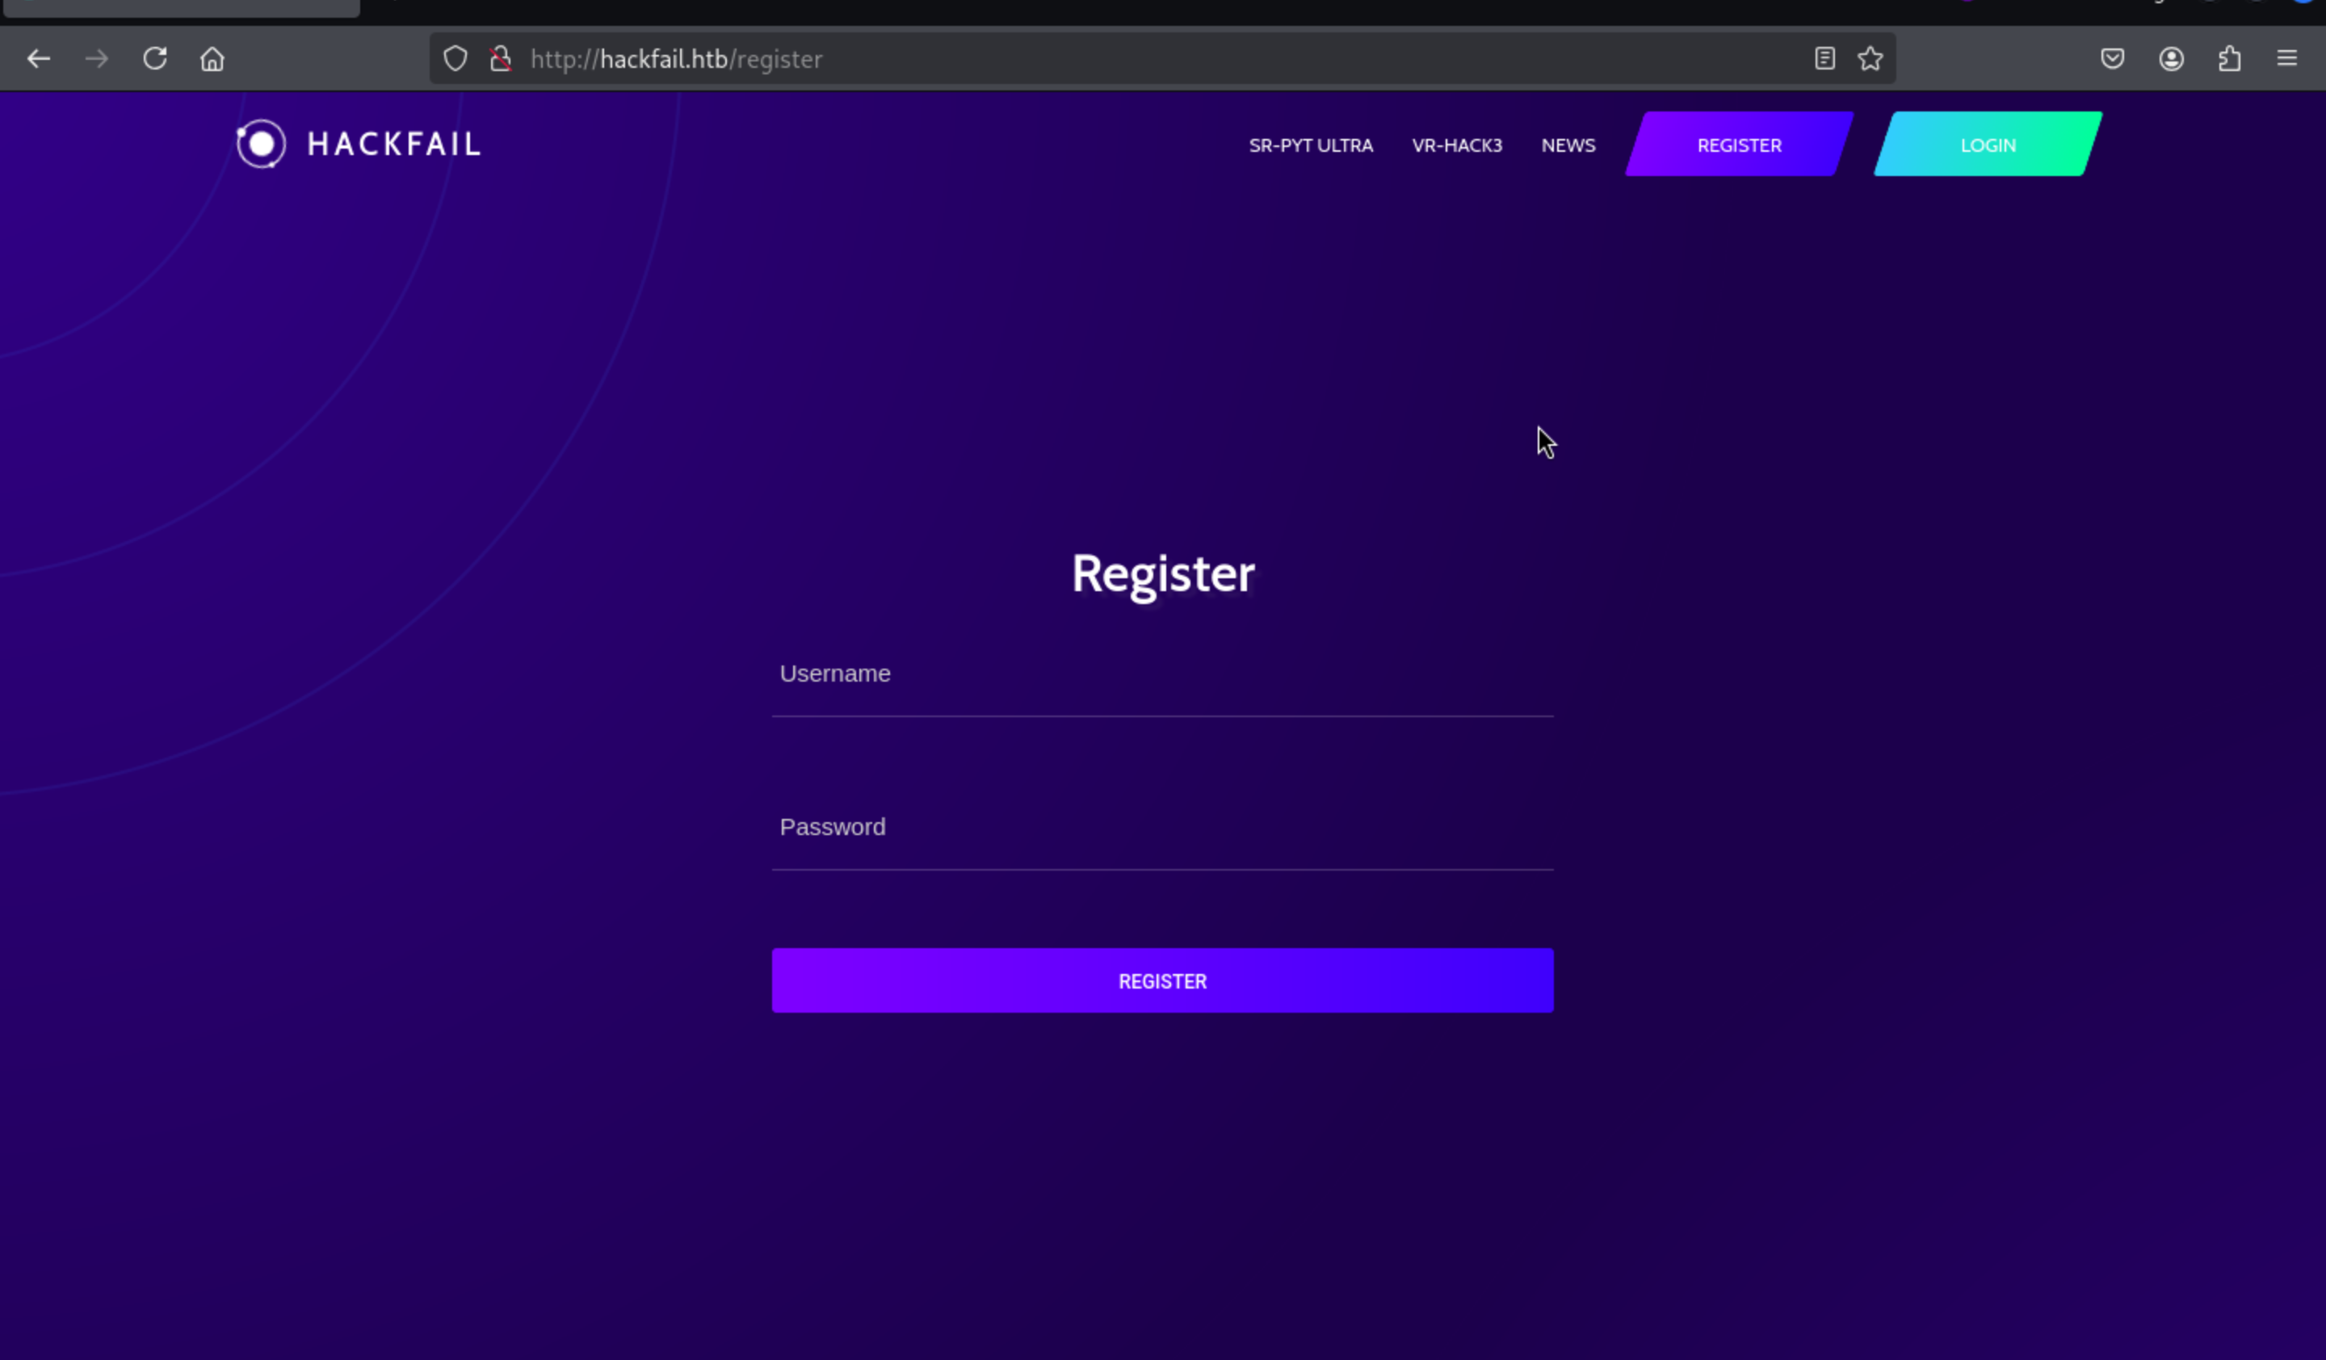
Task: Click the teal LOGIN button
Action: point(1988,144)
